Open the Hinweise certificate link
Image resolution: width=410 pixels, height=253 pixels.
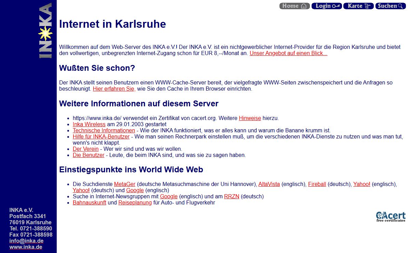coord(250,118)
